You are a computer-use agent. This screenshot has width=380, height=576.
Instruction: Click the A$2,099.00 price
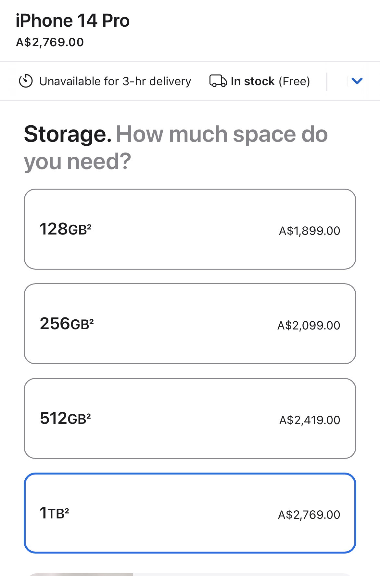309,326
